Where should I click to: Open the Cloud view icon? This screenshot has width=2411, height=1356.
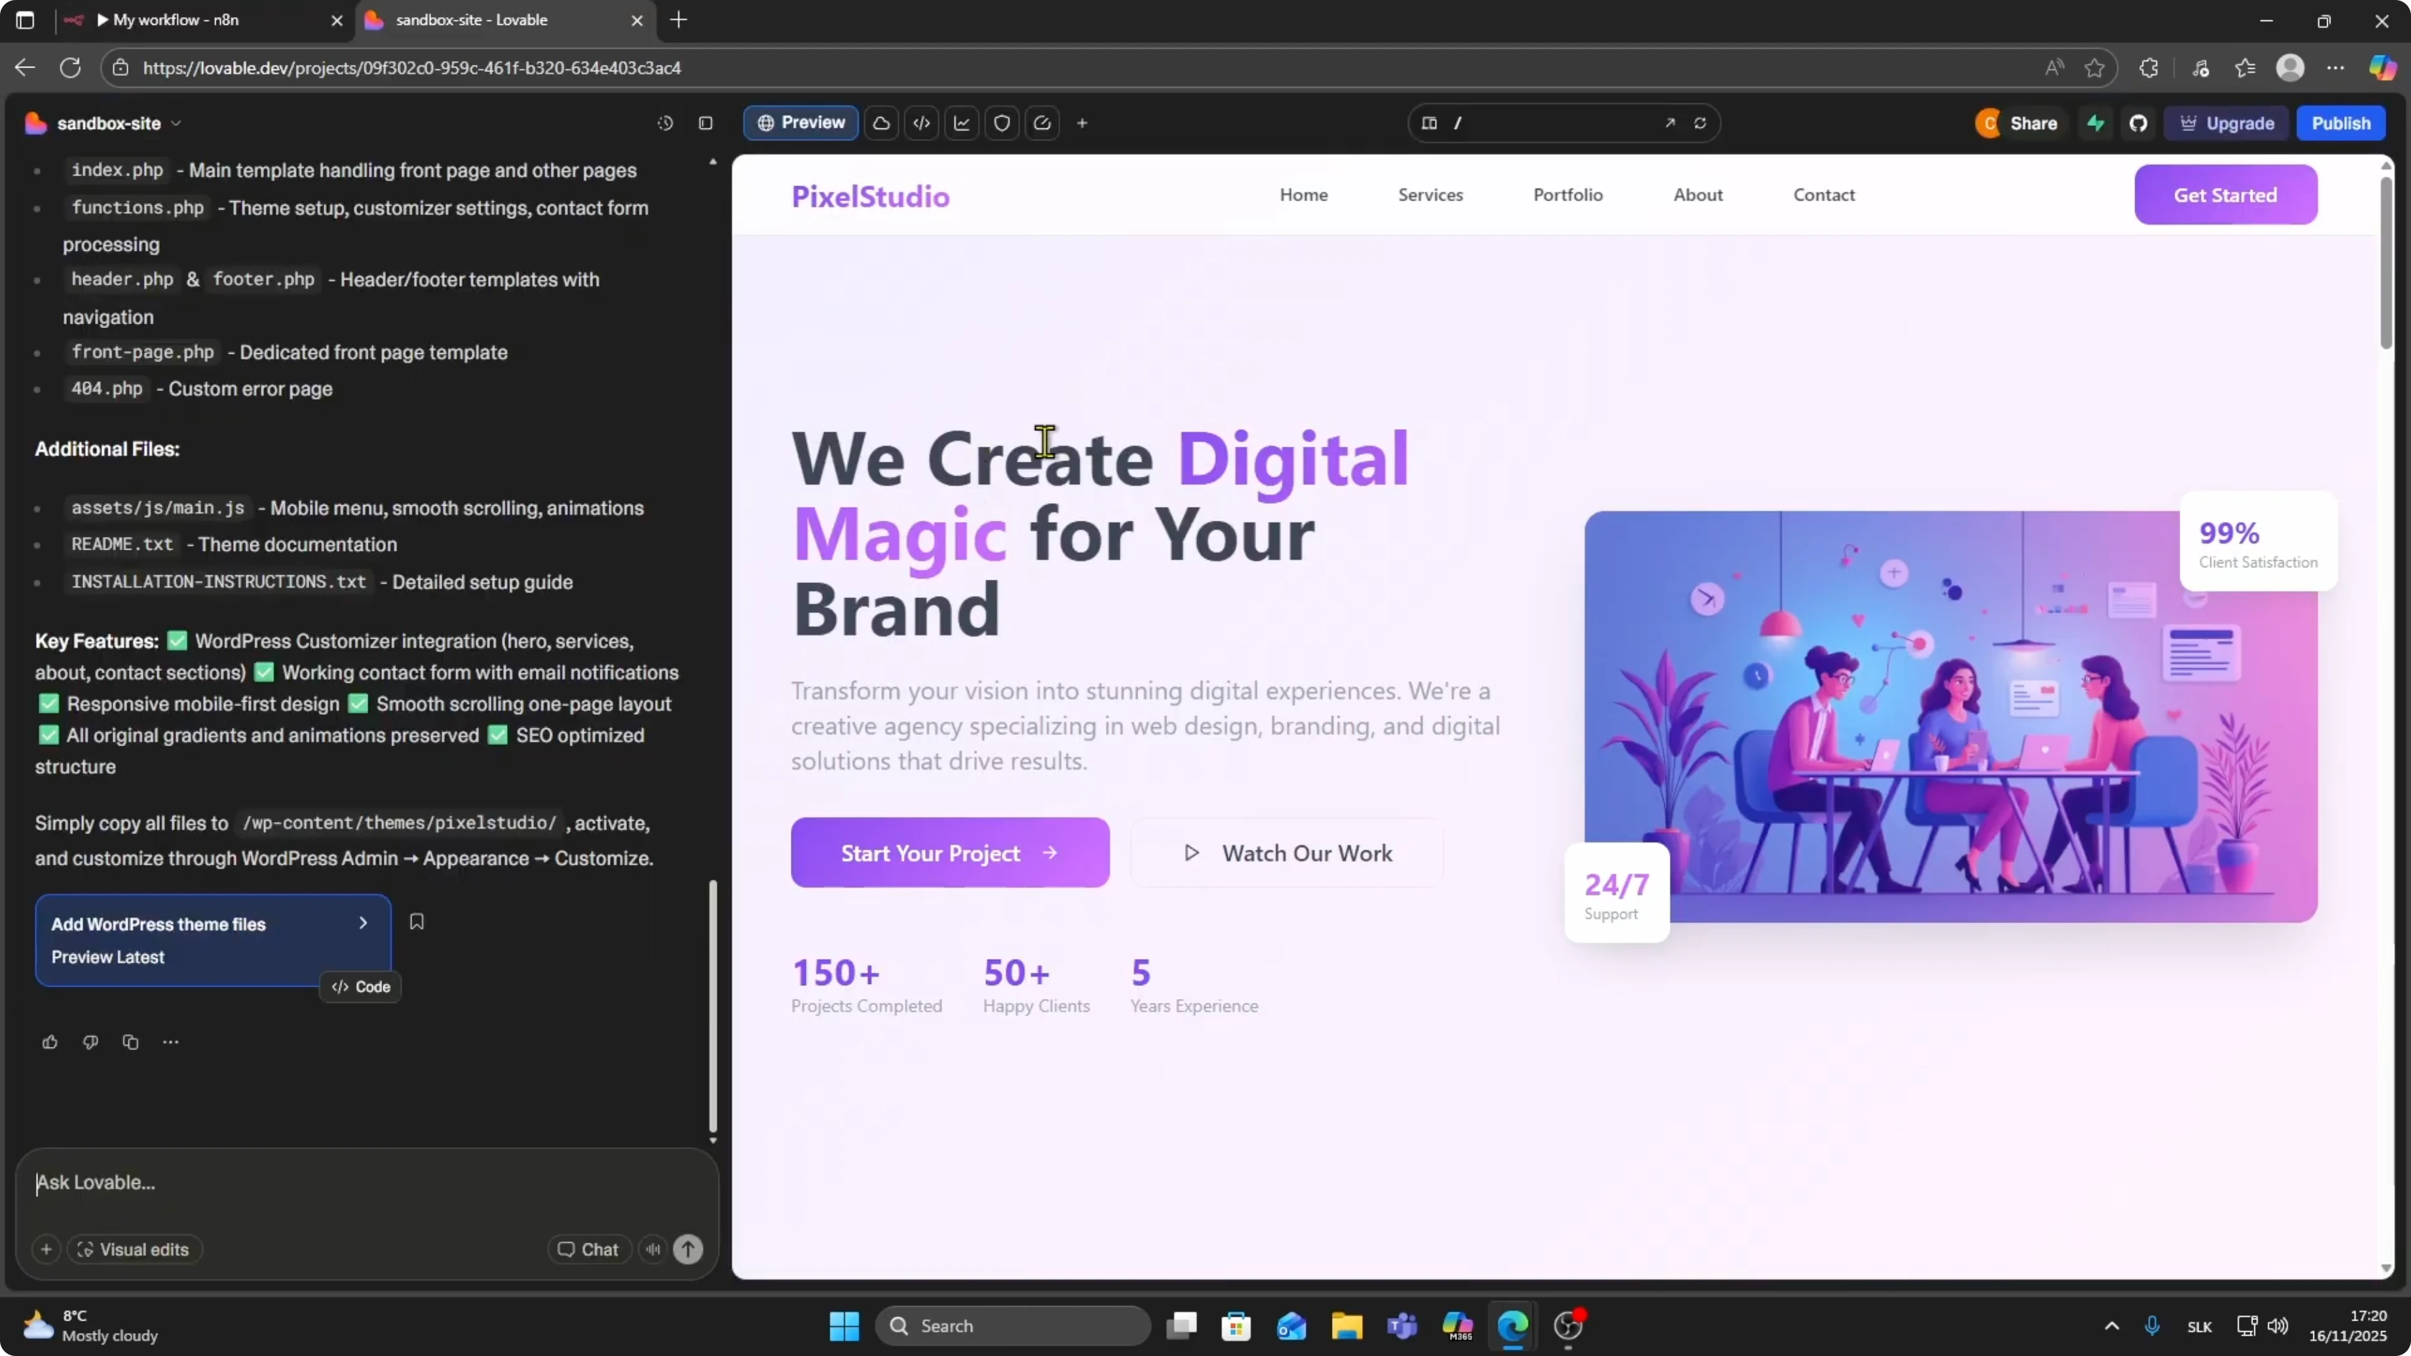[881, 124]
